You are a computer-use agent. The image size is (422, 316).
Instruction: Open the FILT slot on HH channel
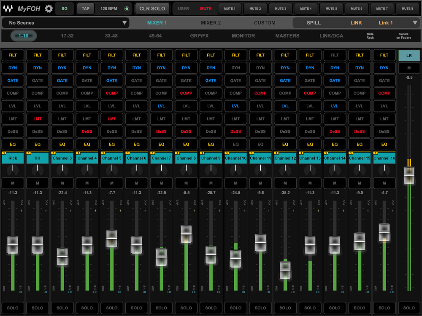click(38, 55)
